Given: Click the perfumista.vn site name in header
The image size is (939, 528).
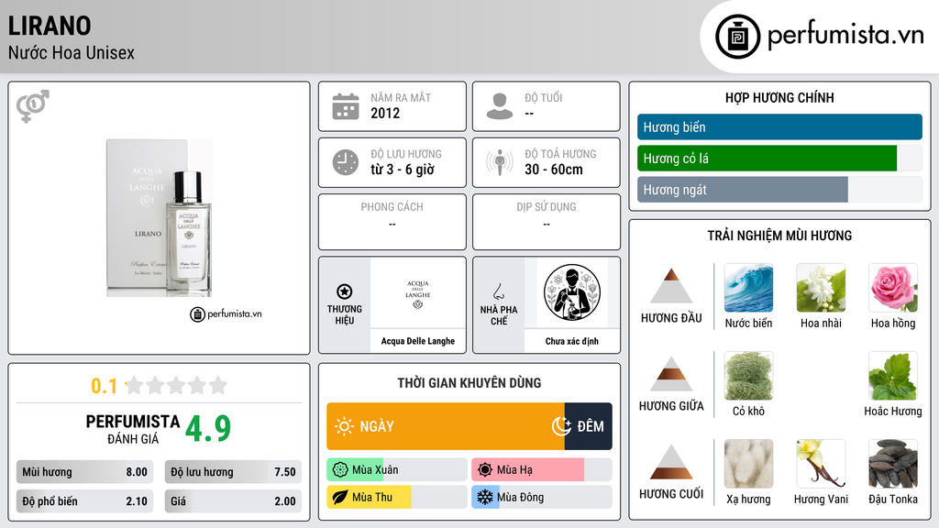Looking at the screenshot, I should [845, 35].
